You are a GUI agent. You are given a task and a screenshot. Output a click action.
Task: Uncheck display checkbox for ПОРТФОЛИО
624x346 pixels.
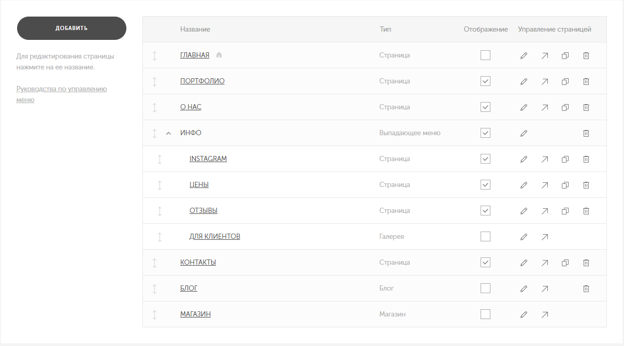[x=485, y=81]
